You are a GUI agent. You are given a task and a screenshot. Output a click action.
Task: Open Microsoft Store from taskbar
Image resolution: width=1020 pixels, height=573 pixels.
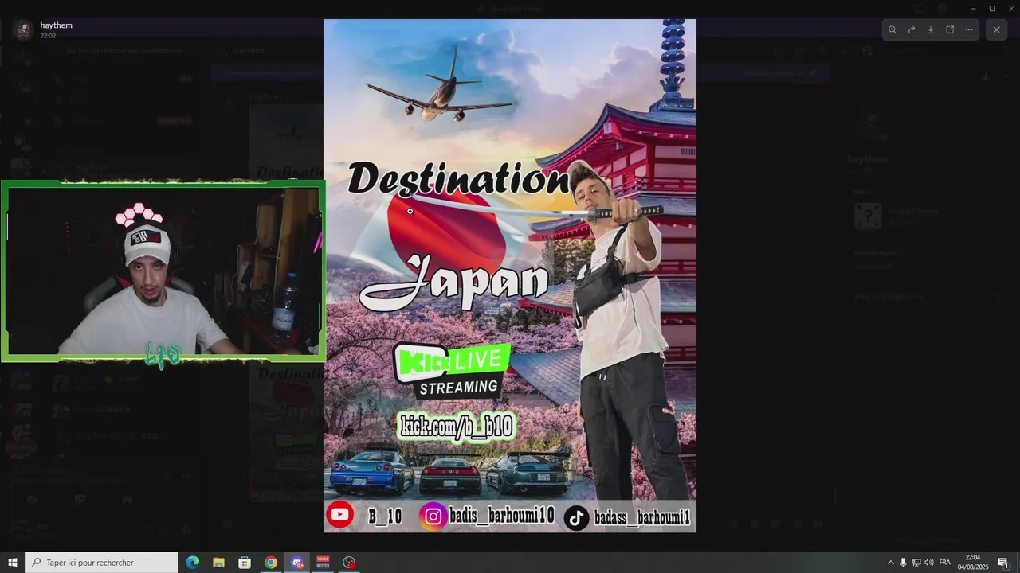[x=245, y=563]
